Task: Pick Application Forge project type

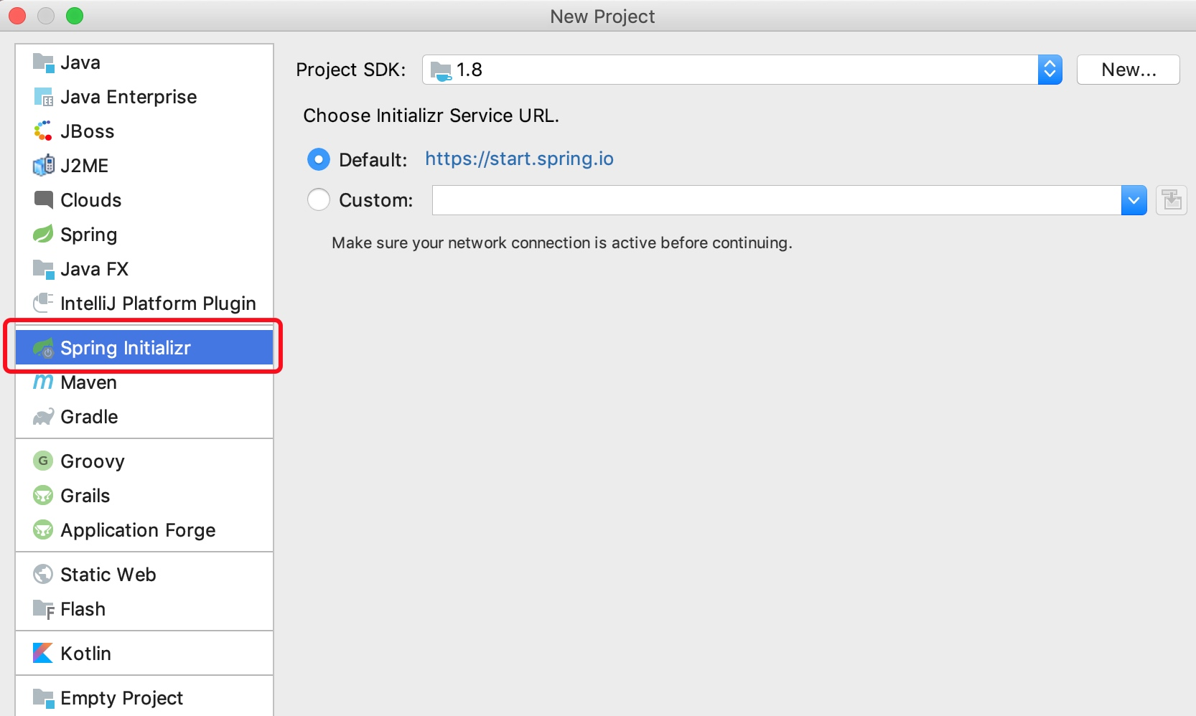Action: click(144, 529)
